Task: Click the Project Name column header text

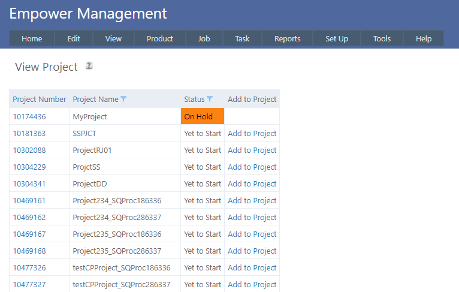Action: point(95,99)
